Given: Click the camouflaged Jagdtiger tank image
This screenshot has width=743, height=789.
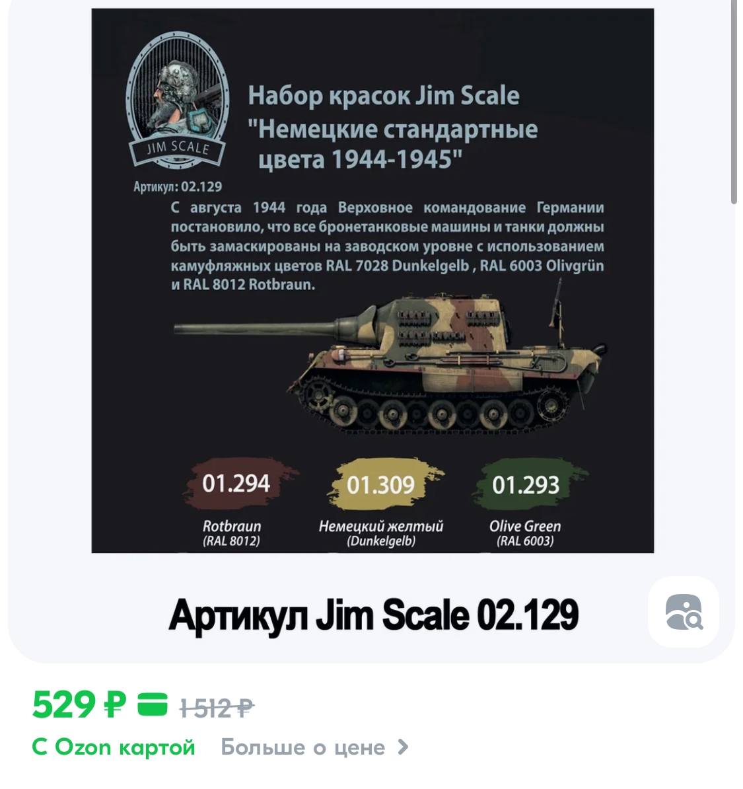Looking at the screenshot, I should point(391,357).
